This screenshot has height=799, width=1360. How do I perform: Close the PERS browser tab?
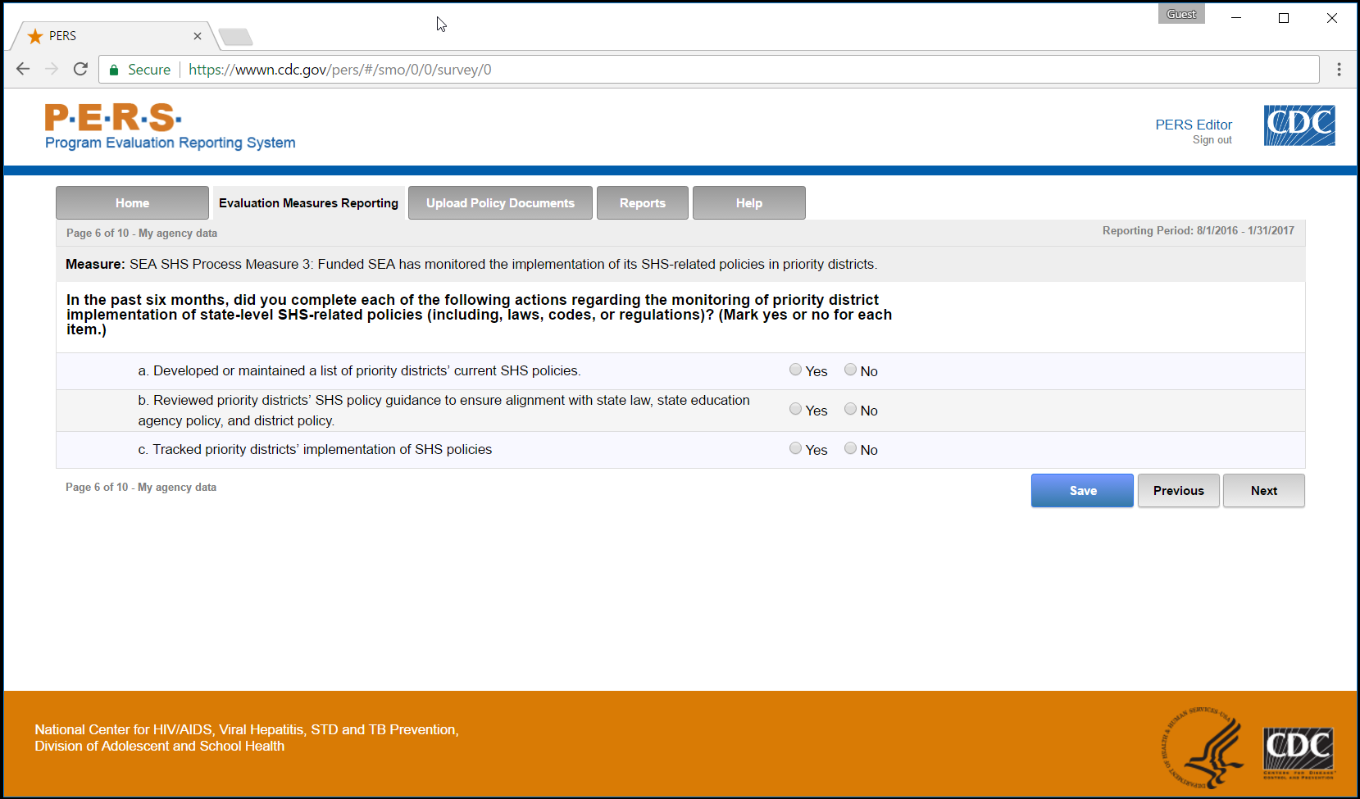[x=198, y=36]
